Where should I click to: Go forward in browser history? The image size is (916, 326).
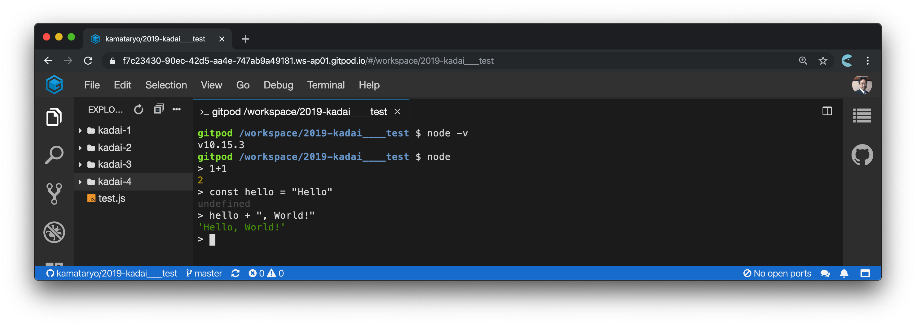tap(68, 61)
